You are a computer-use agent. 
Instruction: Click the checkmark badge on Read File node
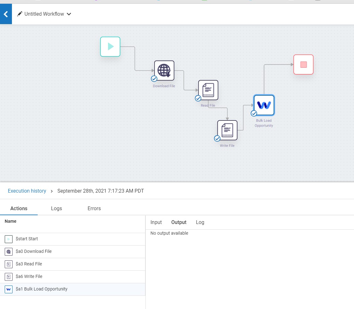[x=198, y=98]
